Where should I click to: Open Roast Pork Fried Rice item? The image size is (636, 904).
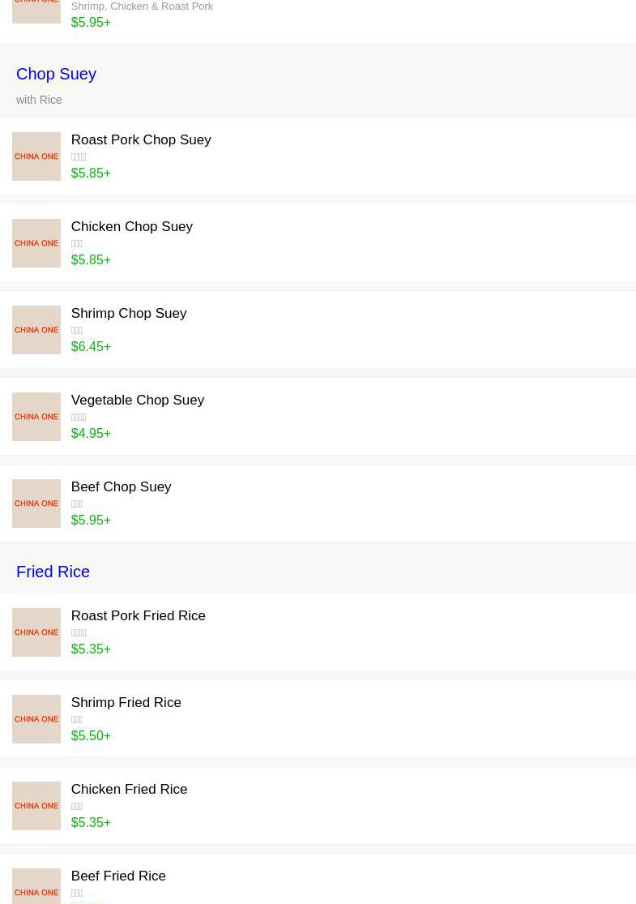coord(138,615)
